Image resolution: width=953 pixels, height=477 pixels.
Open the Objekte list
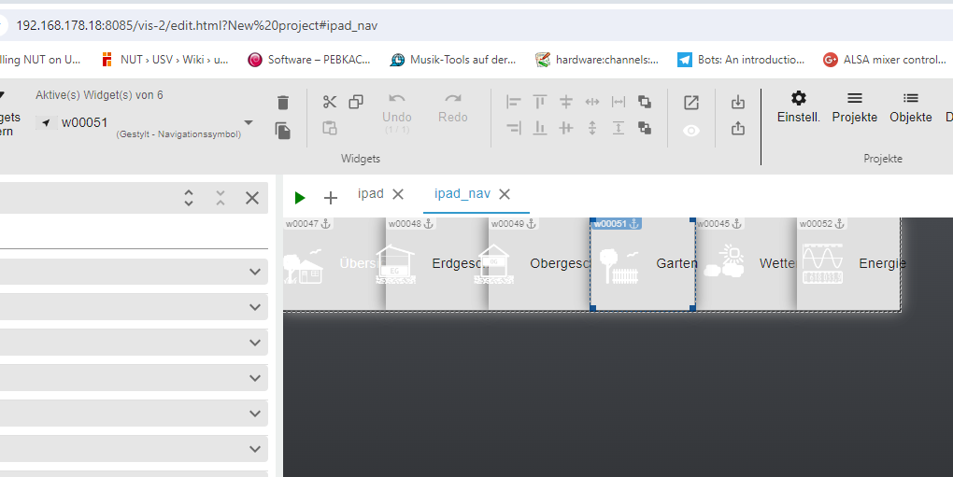pos(910,106)
